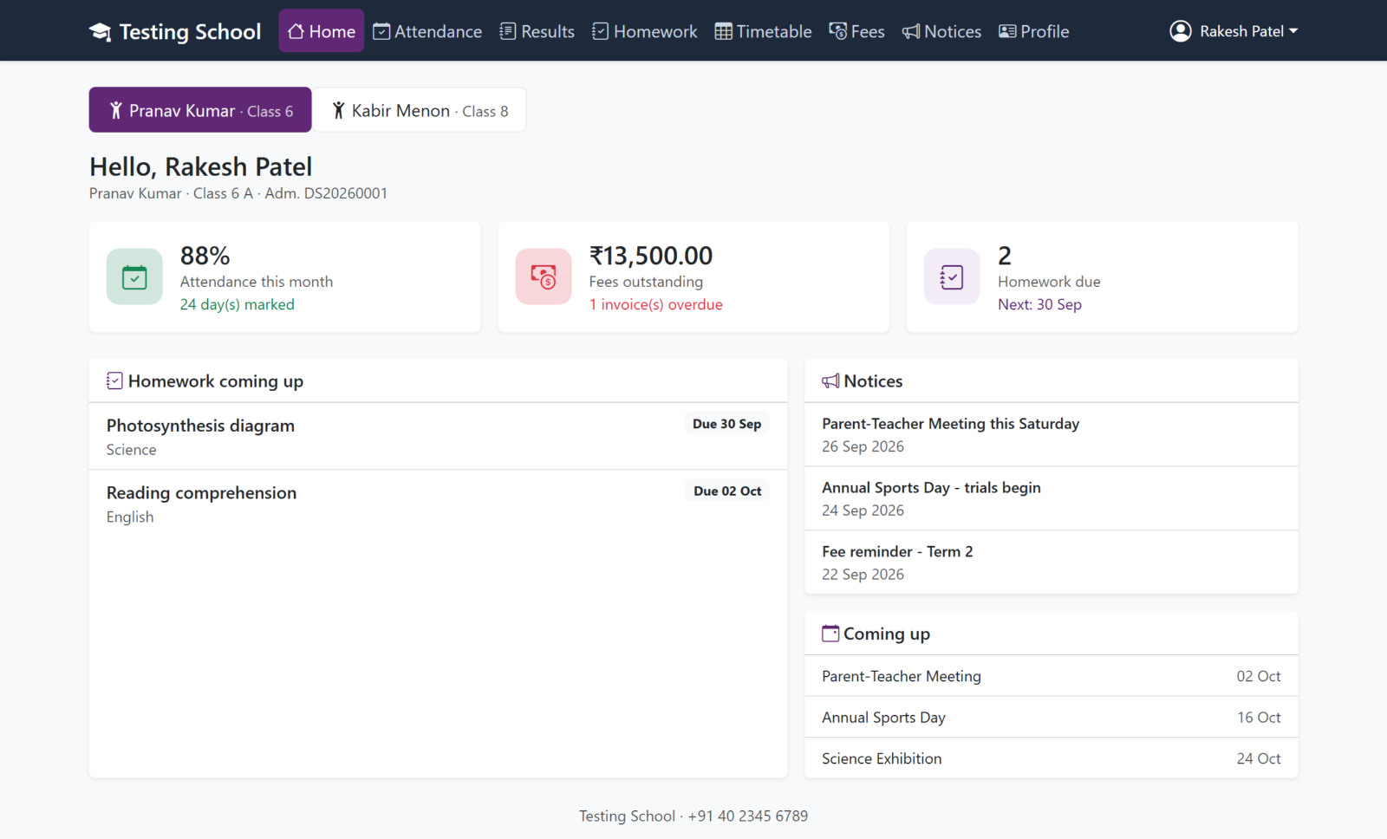1387x839 pixels.
Task: Click the 1 invoice(s) overdue text
Action: click(655, 304)
